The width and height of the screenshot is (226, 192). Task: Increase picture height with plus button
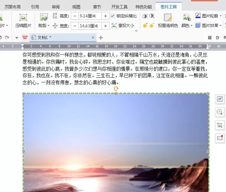(105, 16)
